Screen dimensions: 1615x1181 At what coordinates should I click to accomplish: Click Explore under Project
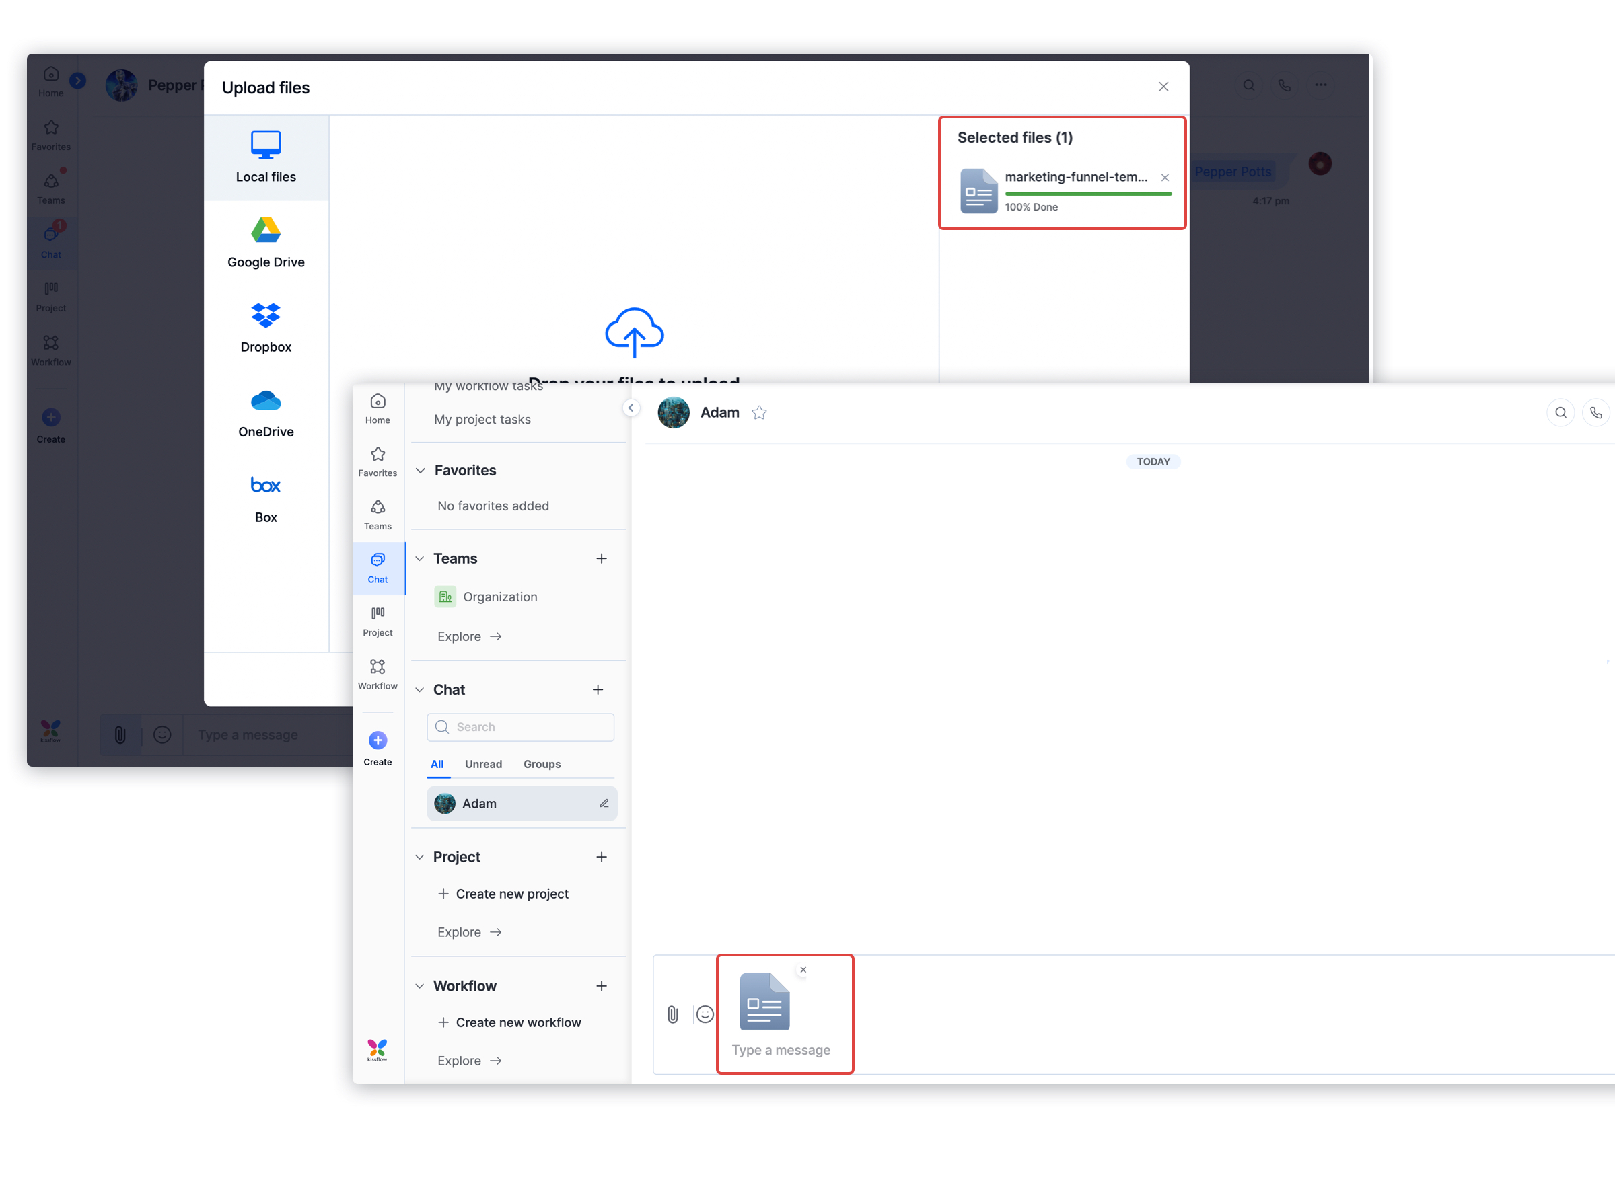click(x=468, y=932)
